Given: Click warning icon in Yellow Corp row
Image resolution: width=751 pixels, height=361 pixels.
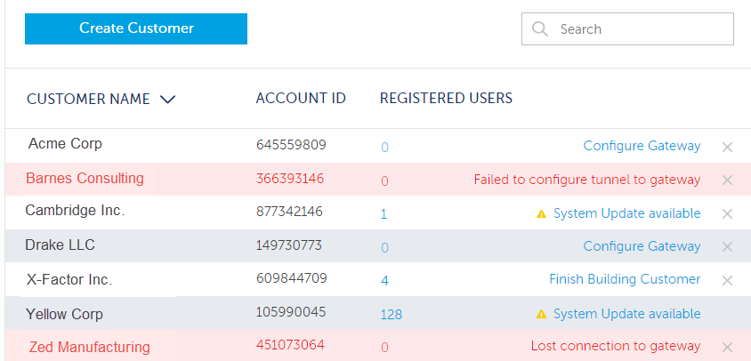Looking at the screenshot, I should [541, 314].
